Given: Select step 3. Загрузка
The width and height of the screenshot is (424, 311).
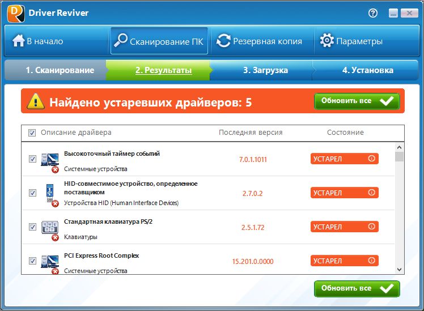Looking at the screenshot, I should pyautogui.click(x=261, y=70).
